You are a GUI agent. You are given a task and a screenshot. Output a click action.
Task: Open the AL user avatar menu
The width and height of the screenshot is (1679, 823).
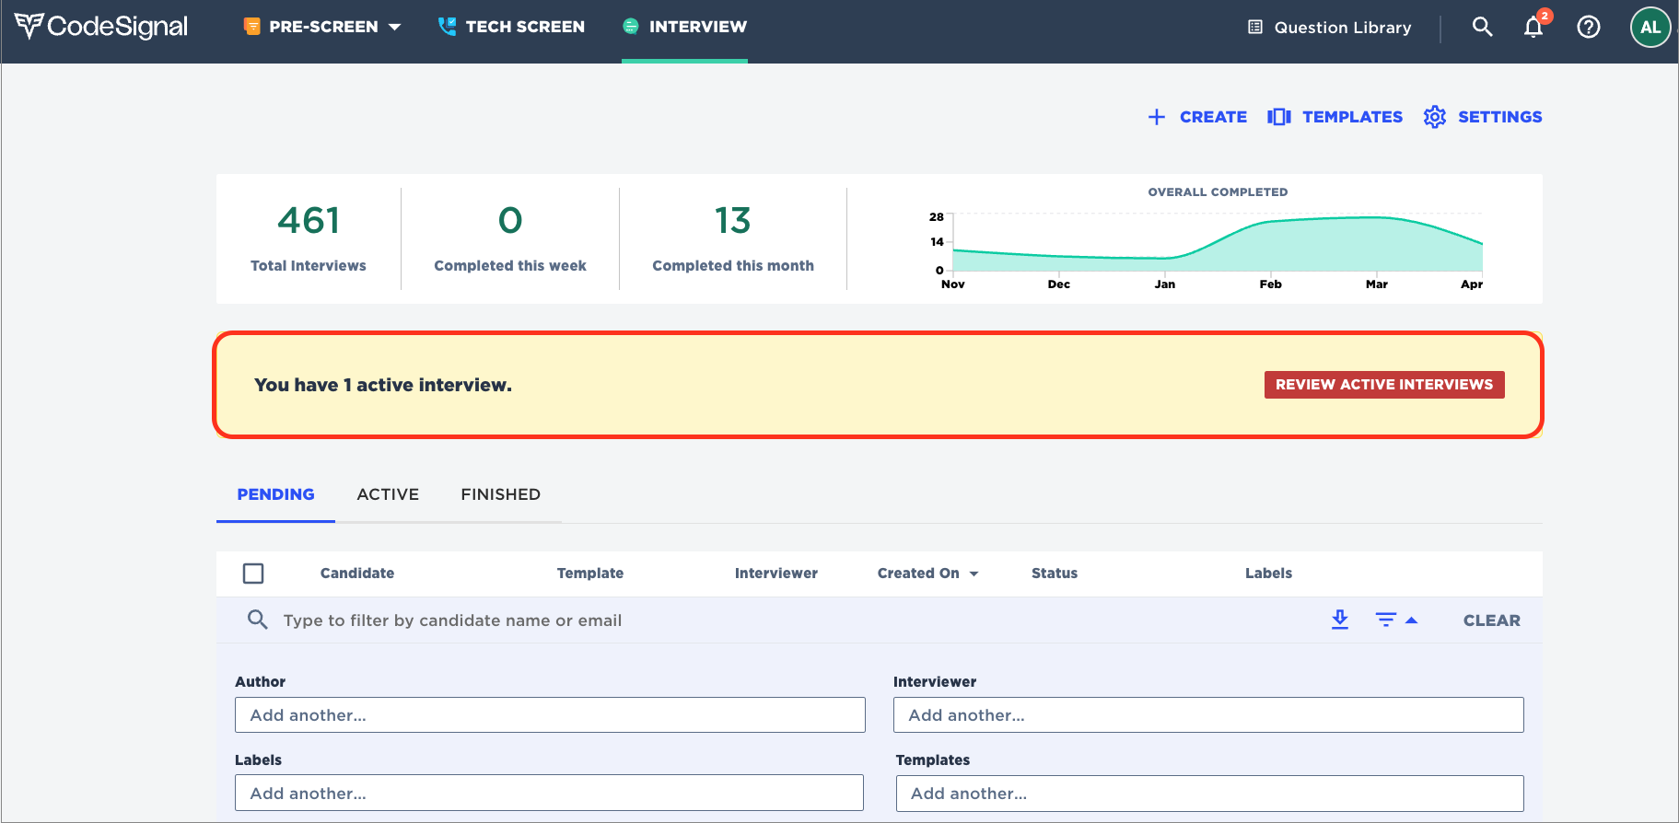coord(1650,27)
